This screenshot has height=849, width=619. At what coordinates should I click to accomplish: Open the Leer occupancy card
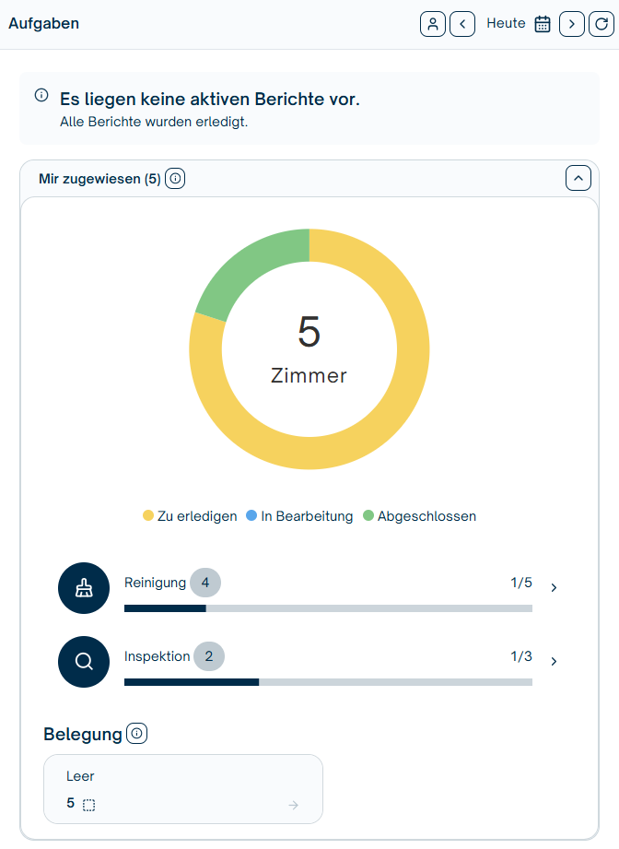coord(183,789)
